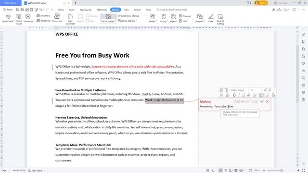The height and width of the screenshot is (173, 308).
Task: Apply font color from mini toolbar
Action: [255, 95]
